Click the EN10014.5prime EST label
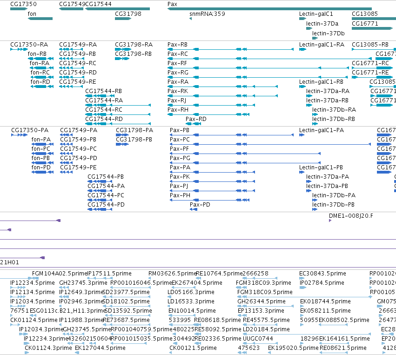 (x=192, y=311)
